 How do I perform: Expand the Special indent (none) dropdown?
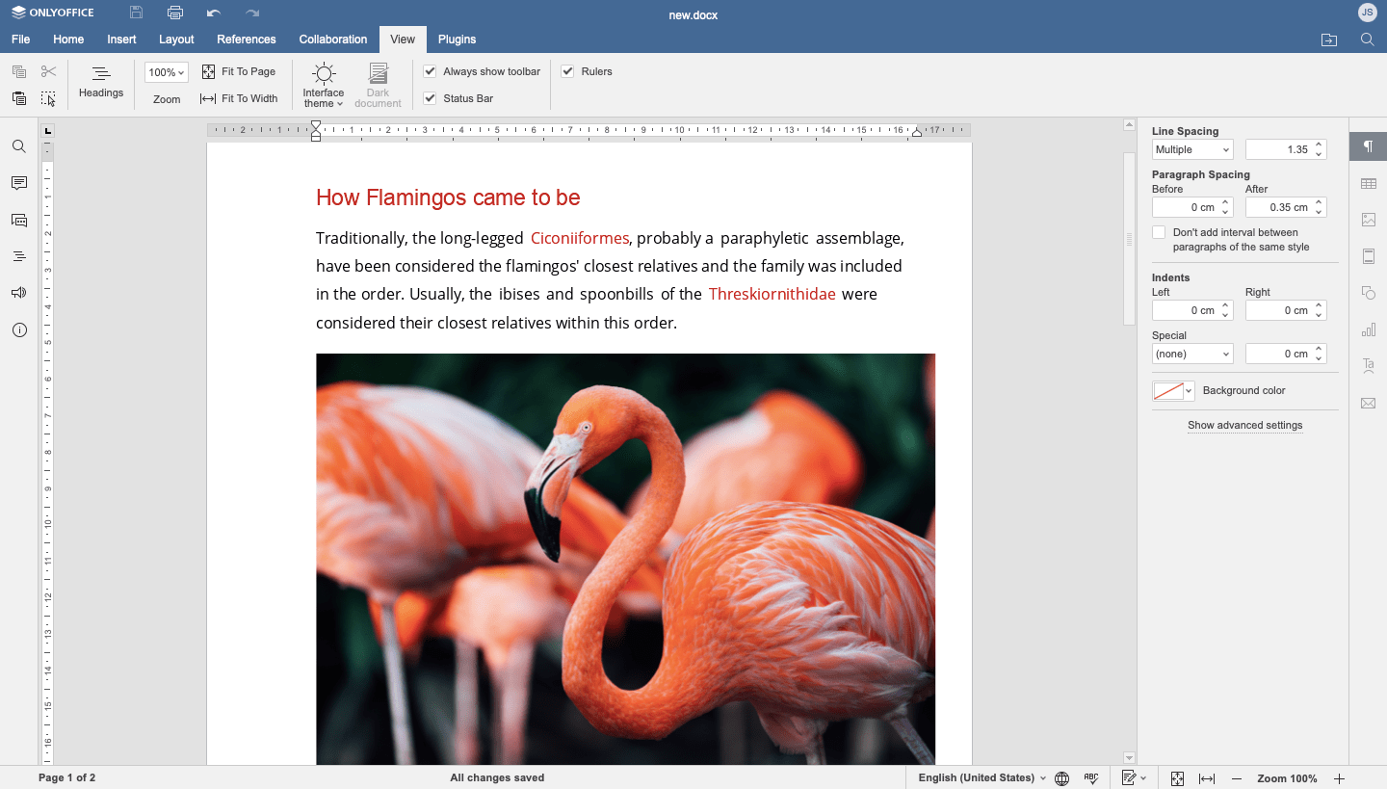[1192, 354]
